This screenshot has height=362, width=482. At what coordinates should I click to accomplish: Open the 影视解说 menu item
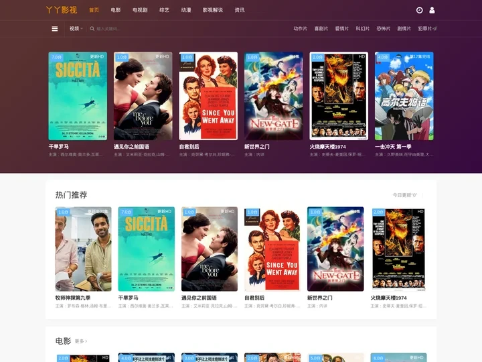pyautogui.click(x=213, y=10)
